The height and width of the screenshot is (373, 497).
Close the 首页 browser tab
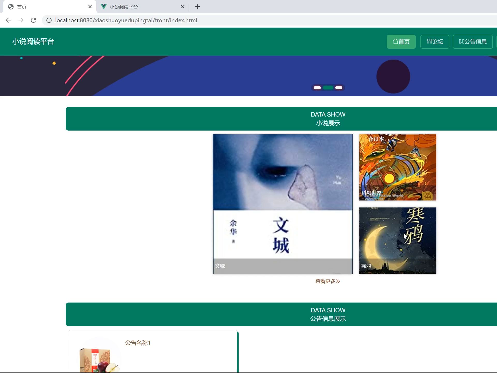point(90,7)
